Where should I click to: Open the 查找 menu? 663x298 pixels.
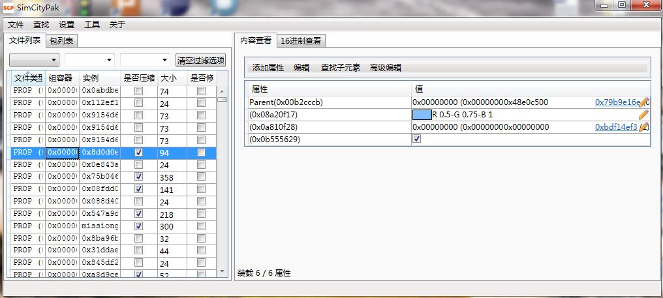41,25
